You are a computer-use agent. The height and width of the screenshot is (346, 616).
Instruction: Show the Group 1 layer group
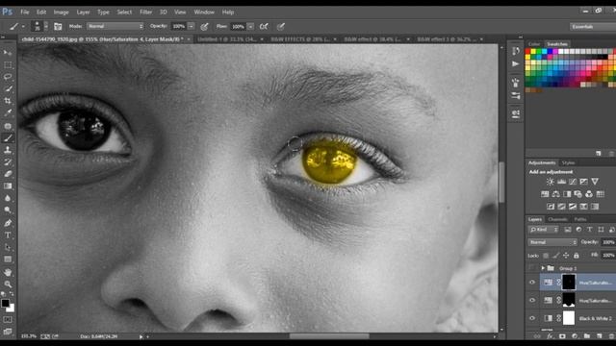[x=532, y=268]
